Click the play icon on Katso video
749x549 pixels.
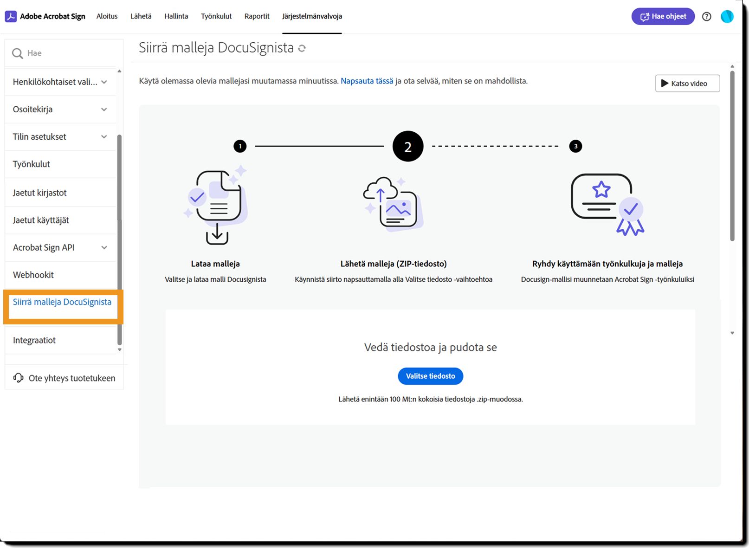pos(665,84)
